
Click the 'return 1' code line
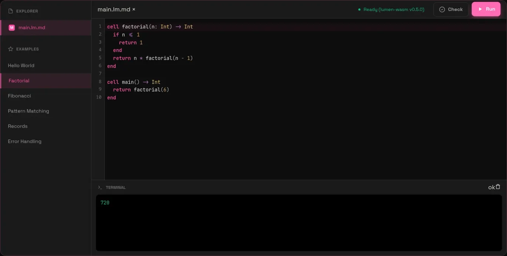131,42
